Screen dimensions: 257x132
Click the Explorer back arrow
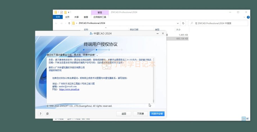pos(56,23)
